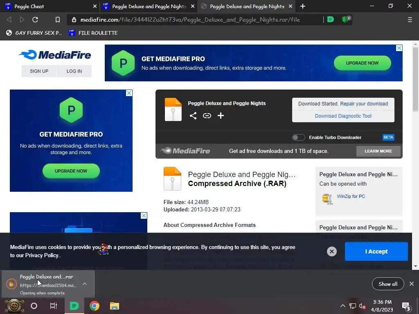Viewport: 419px width, 314px height.
Task: Open the green reader extension icon in address bar
Action: (x=331, y=19)
